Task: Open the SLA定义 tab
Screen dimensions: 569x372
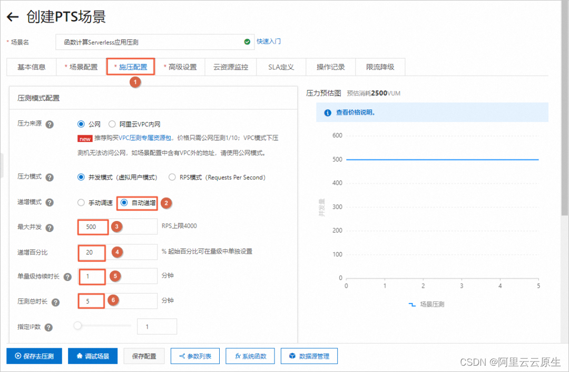Action: tap(280, 67)
